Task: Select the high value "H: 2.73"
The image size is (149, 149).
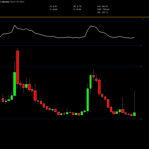Action: tap(77, 7)
